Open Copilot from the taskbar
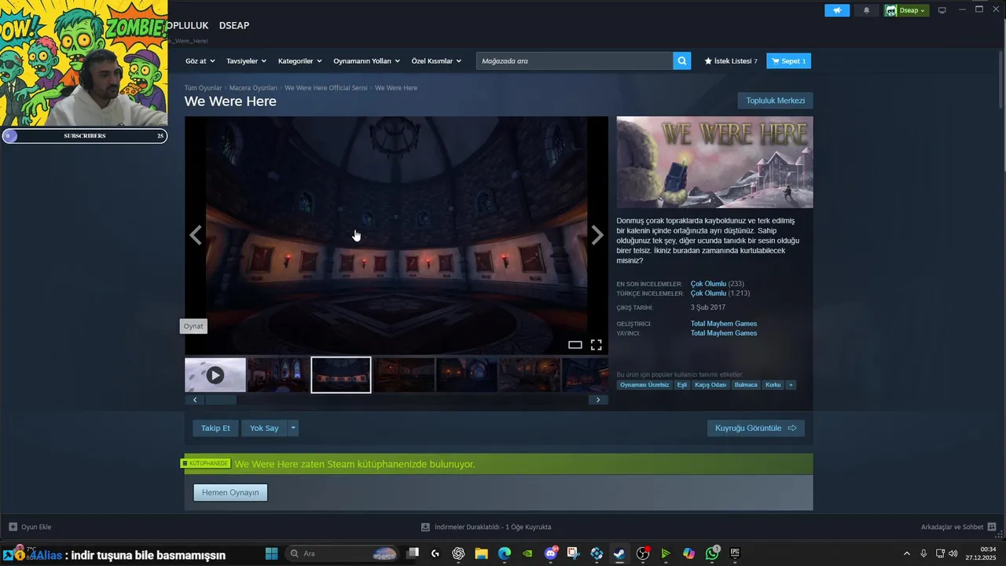 tap(688, 553)
